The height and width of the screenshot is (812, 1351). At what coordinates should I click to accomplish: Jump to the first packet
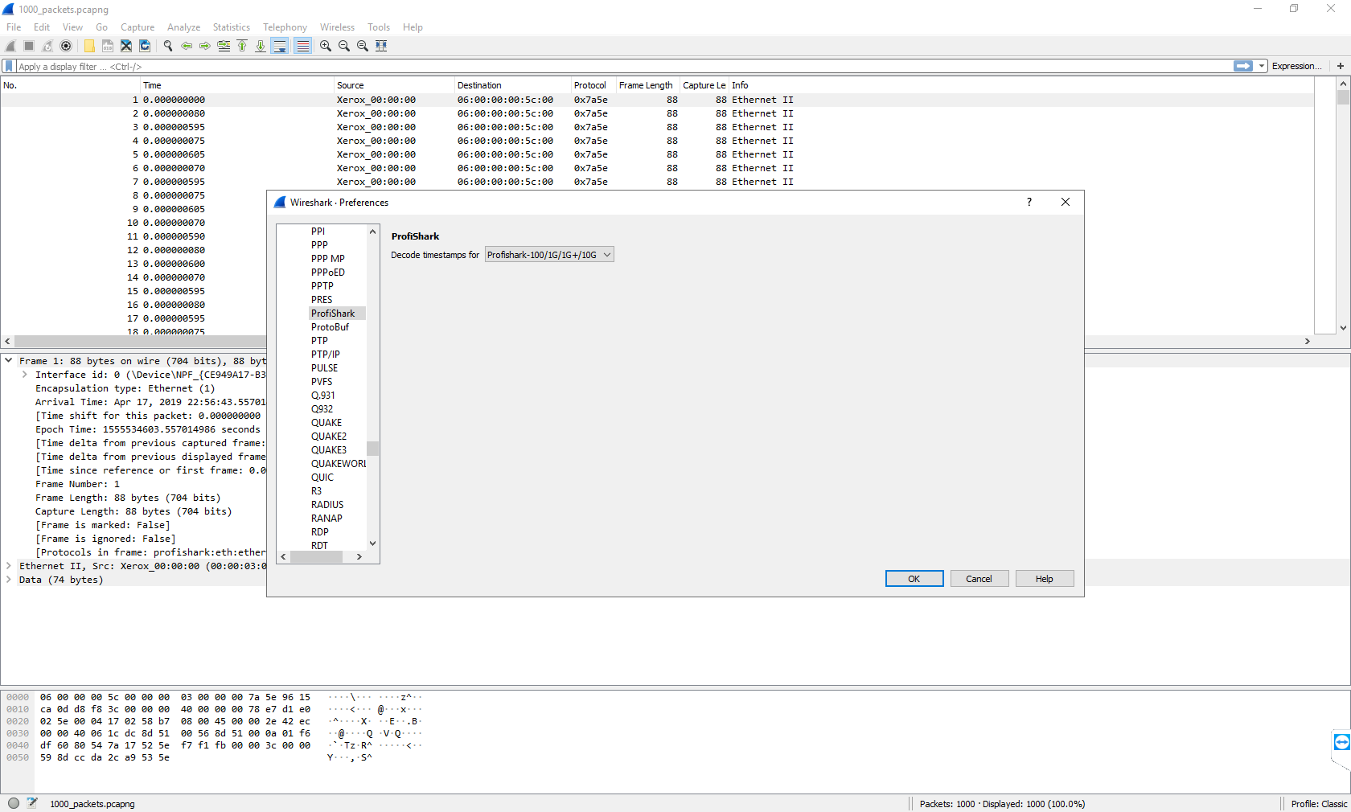pos(242,46)
